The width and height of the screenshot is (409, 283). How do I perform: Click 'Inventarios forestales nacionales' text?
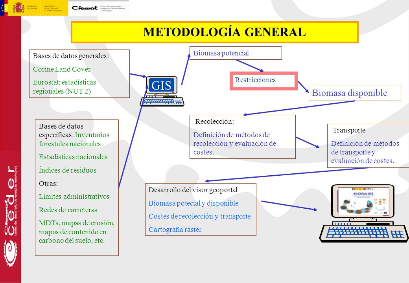pos(74,140)
